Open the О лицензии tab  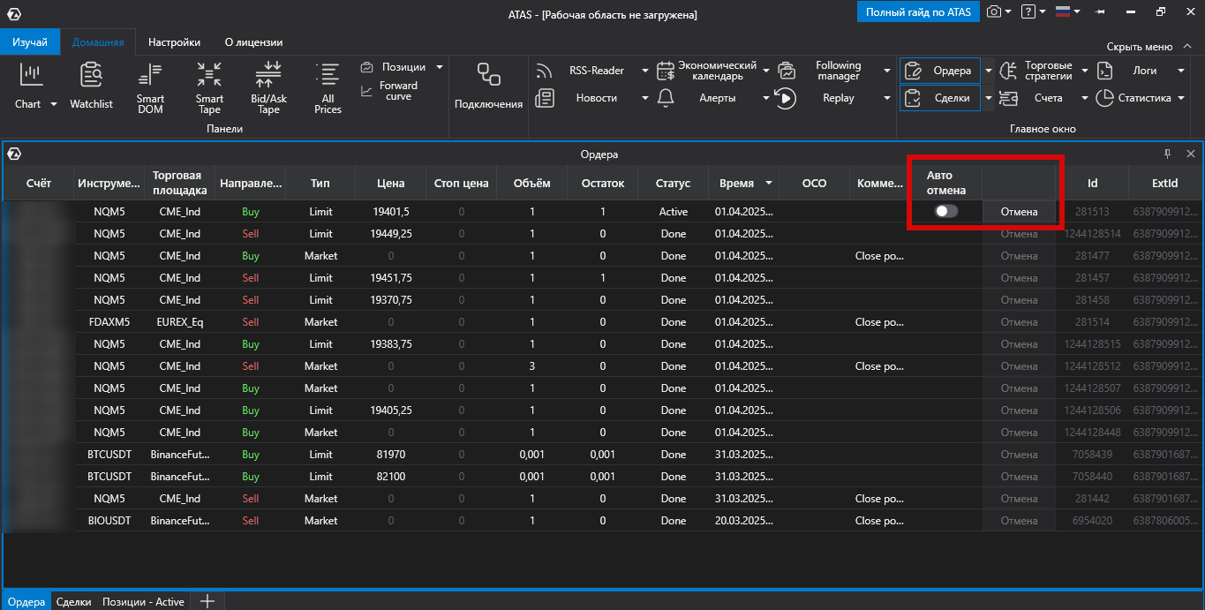(253, 41)
